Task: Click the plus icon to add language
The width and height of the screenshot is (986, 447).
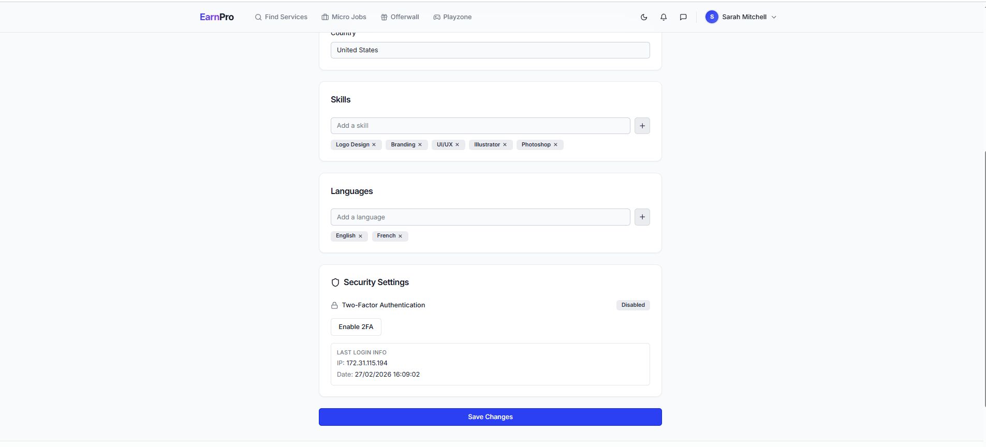Action: click(642, 217)
